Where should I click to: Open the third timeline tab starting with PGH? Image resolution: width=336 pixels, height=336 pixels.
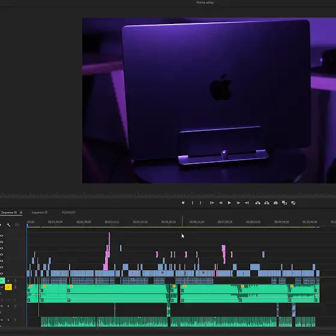[68, 212]
